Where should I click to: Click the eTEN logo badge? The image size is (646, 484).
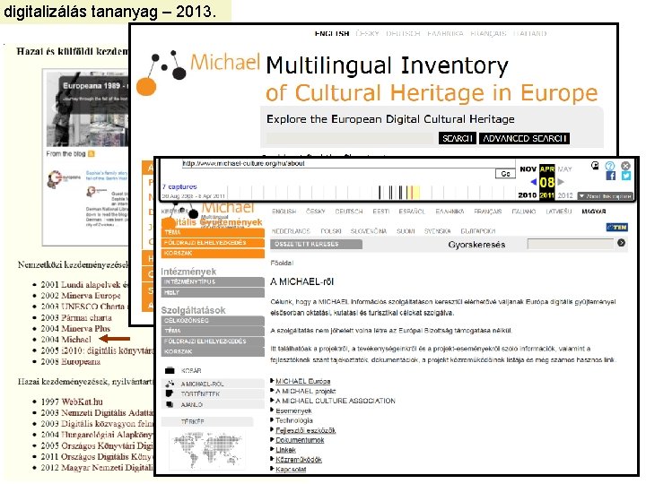coord(616,227)
